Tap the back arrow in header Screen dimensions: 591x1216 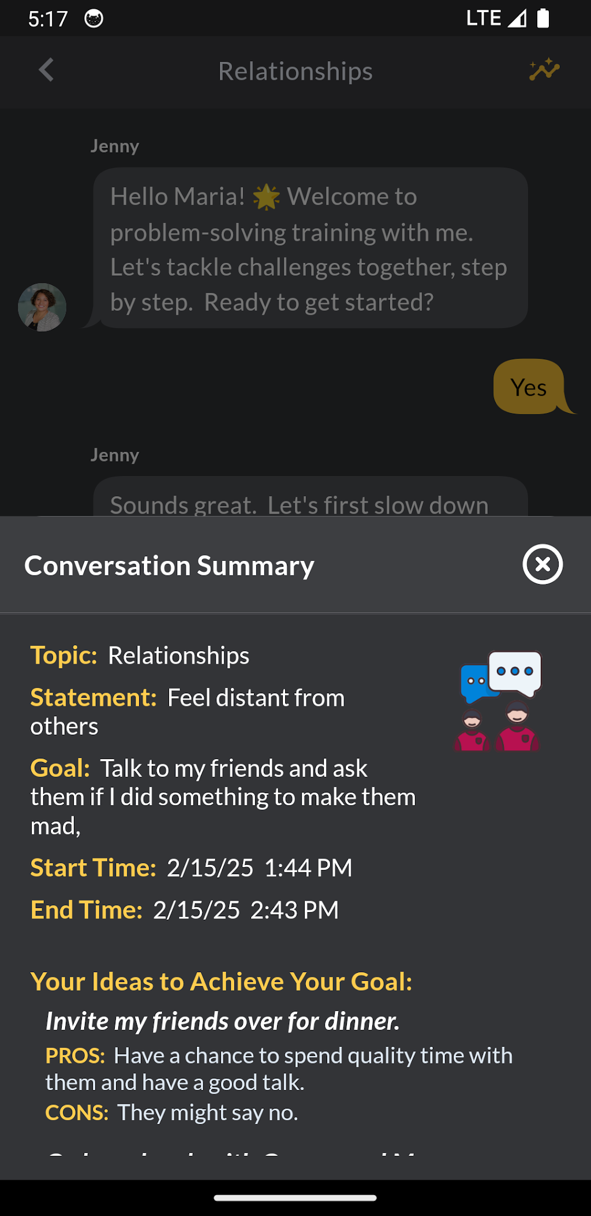pyautogui.click(x=46, y=70)
